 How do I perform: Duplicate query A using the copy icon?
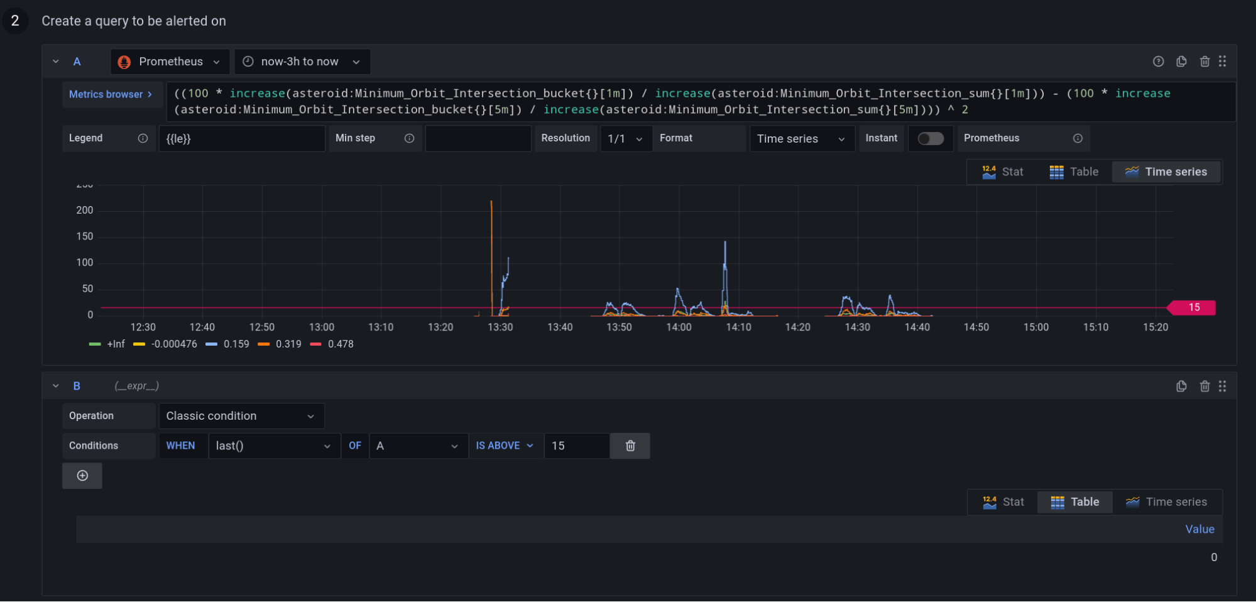click(x=1181, y=61)
